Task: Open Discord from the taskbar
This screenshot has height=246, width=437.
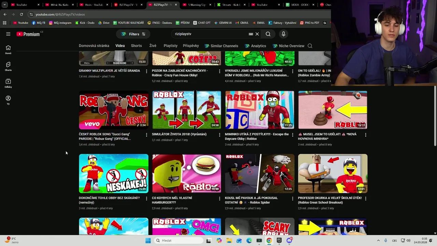Action: click(x=289, y=241)
